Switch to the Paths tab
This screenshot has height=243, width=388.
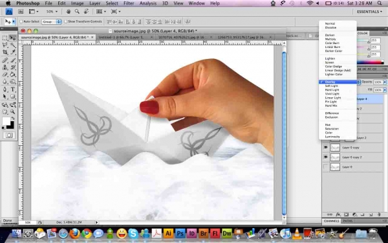(347, 221)
